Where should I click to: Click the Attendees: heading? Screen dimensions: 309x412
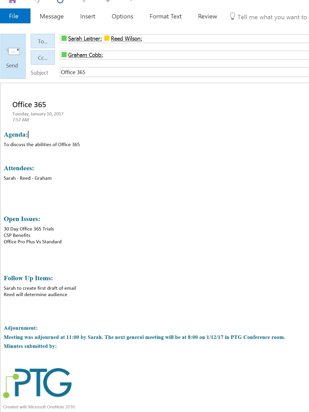point(19,168)
